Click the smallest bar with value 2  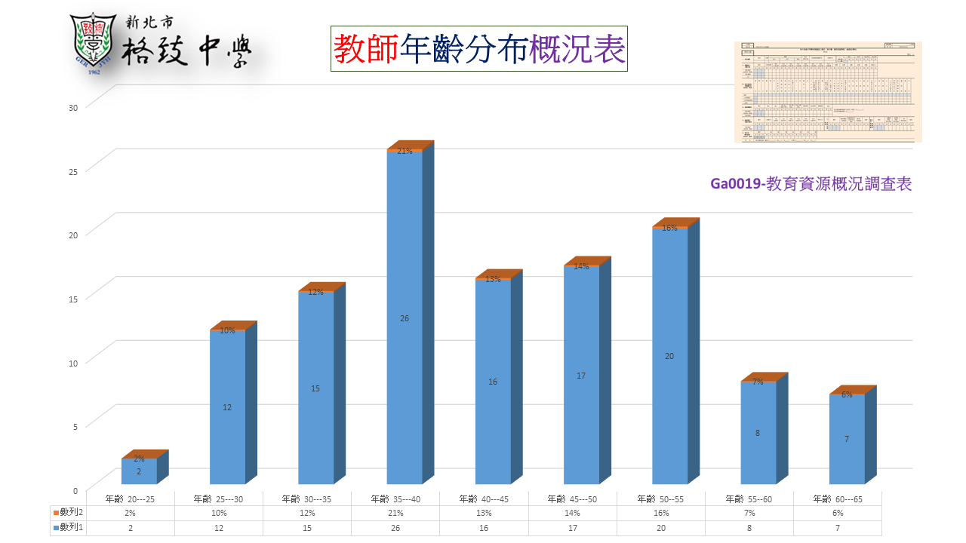point(139,471)
